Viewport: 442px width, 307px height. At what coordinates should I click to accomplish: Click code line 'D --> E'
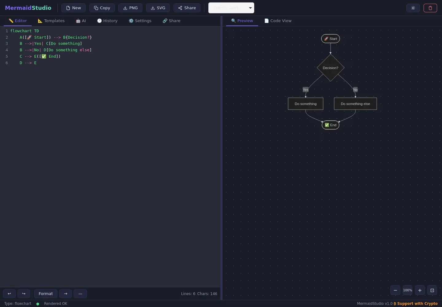point(28,63)
